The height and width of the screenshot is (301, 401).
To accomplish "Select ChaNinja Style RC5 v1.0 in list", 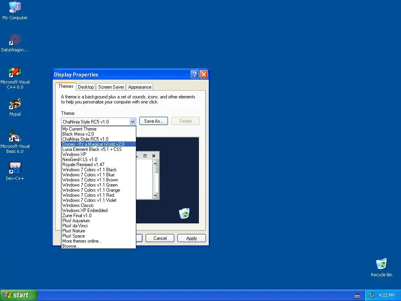I will coord(98,139).
